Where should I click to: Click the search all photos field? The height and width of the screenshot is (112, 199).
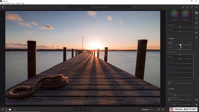pos(99,7)
